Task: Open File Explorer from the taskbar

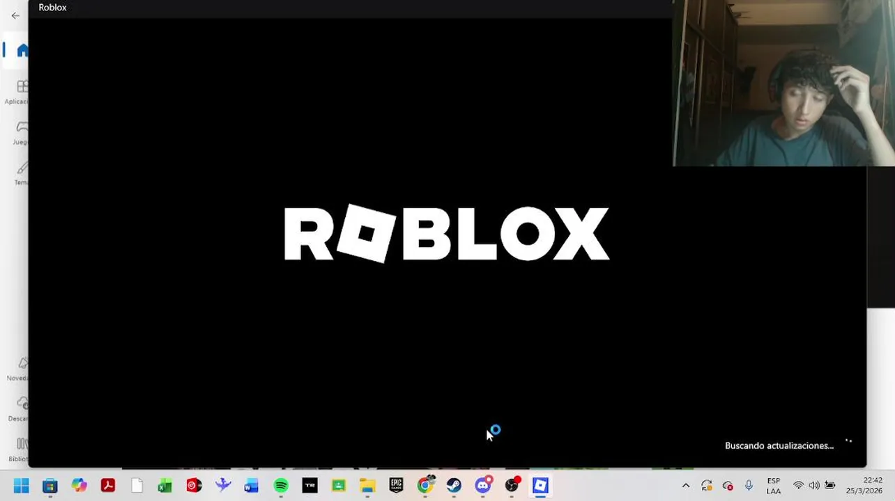Action: [x=367, y=486]
